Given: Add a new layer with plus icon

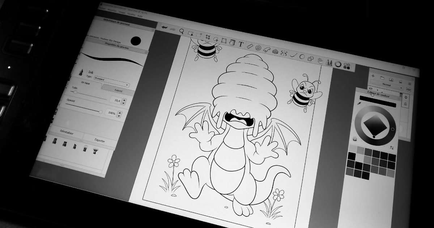Looking at the screenshot, I should [x=373, y=76].
